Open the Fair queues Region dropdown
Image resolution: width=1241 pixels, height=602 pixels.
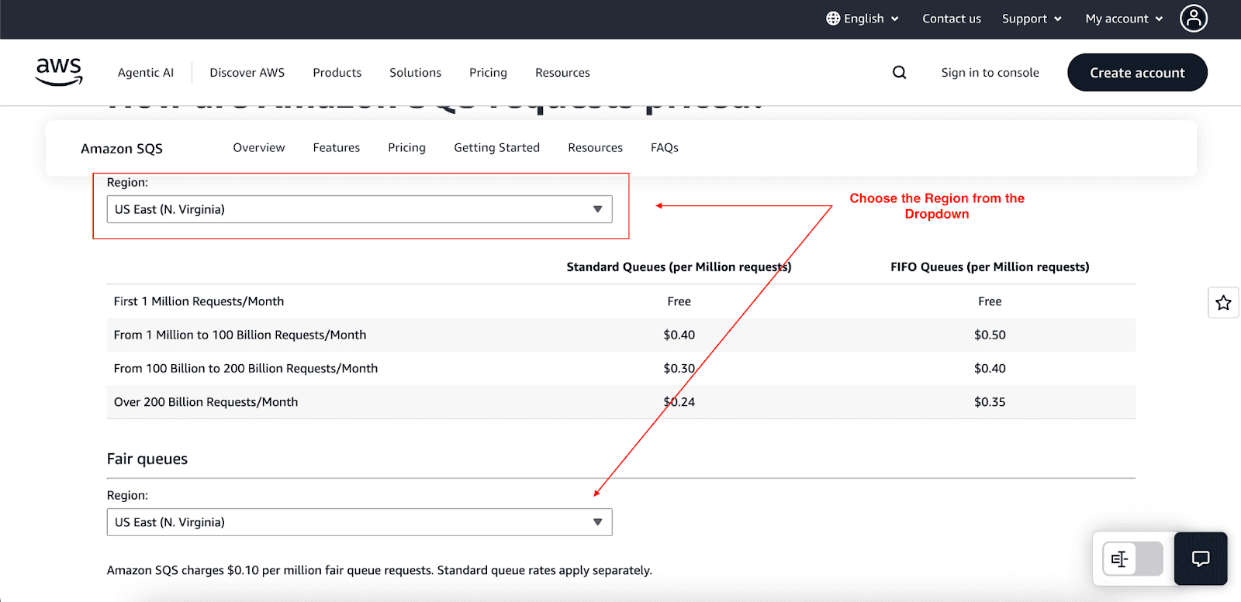[359, 522]
